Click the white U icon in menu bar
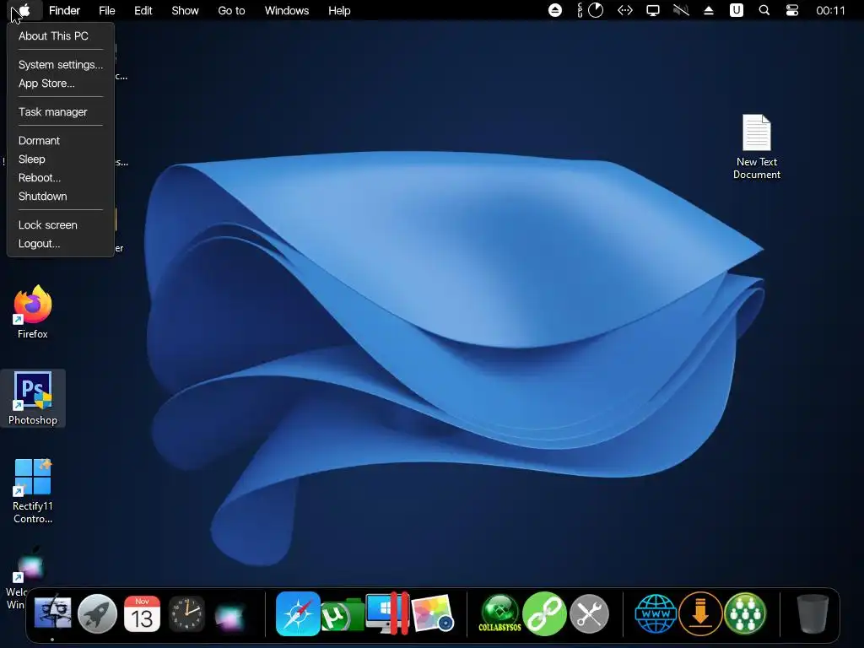Screen dimensions: 864x648 coord(736,10)
